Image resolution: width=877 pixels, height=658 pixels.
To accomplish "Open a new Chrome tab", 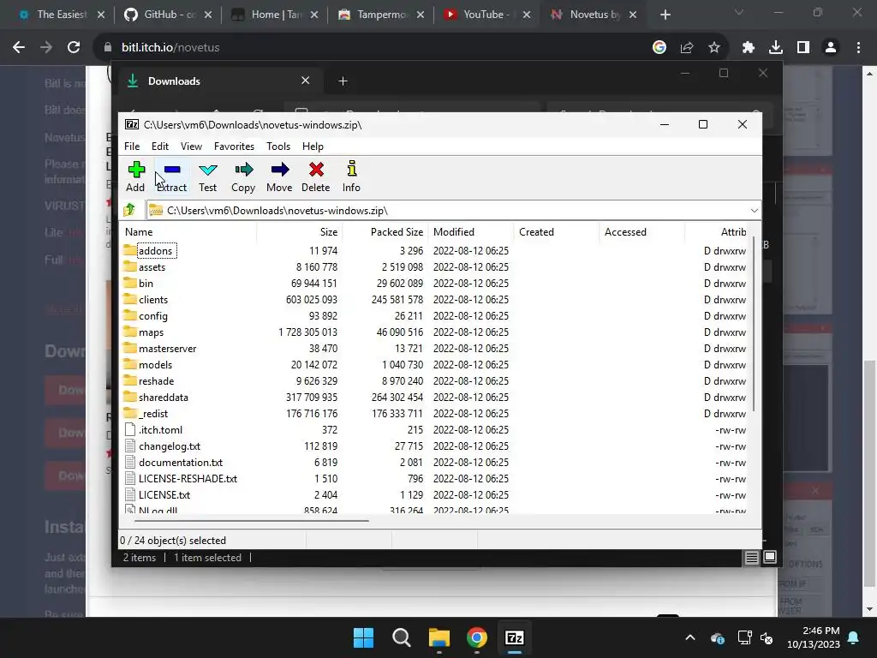I will click(665, 15).
